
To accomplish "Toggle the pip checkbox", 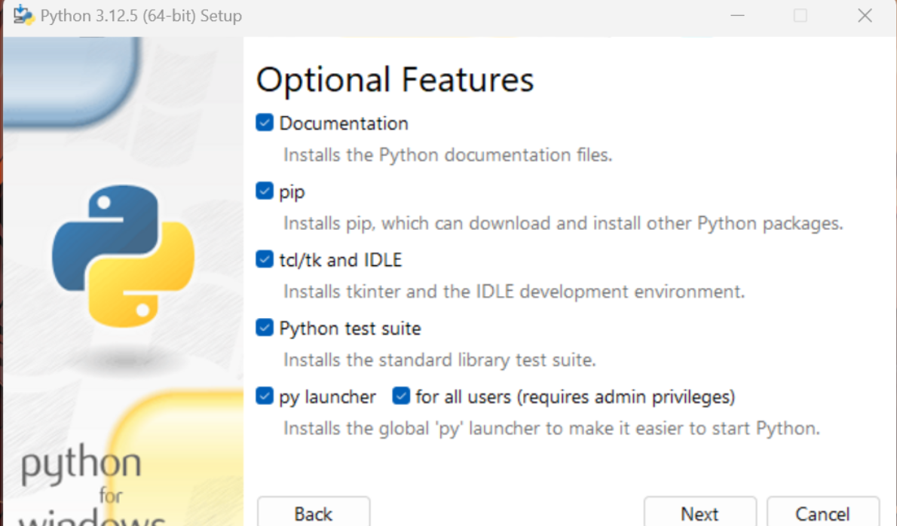I will 265,191.
